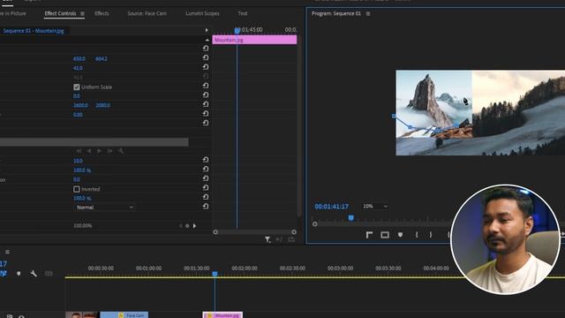Click the 10.0 value field
Image resolution: width=565 pixels, height=318 pixels.
78,161
